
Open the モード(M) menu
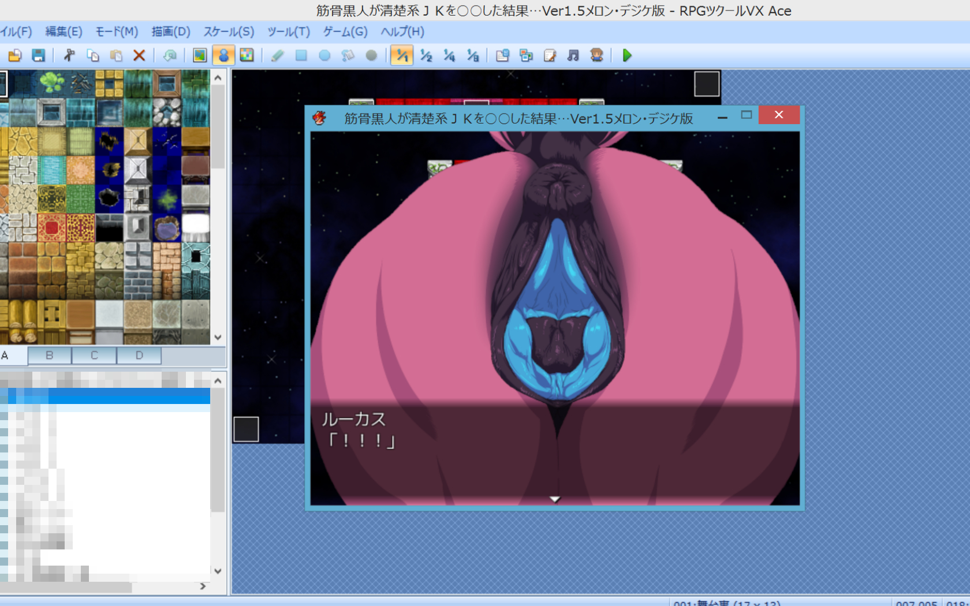point(117,32)
